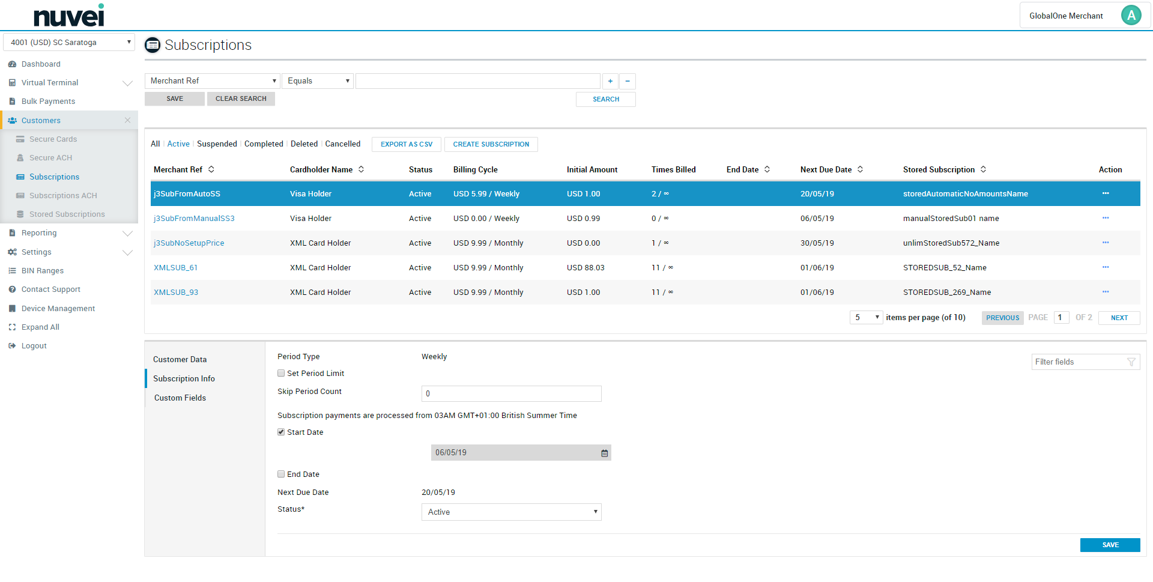The height and width of the screenshot is (582, 1153).
Task: Click the Skip Period Count input field
Action: pos(511,393)
